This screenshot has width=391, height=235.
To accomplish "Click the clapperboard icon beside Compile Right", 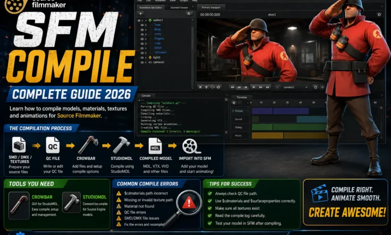I will pyautogui.click(x=319, y=193).
